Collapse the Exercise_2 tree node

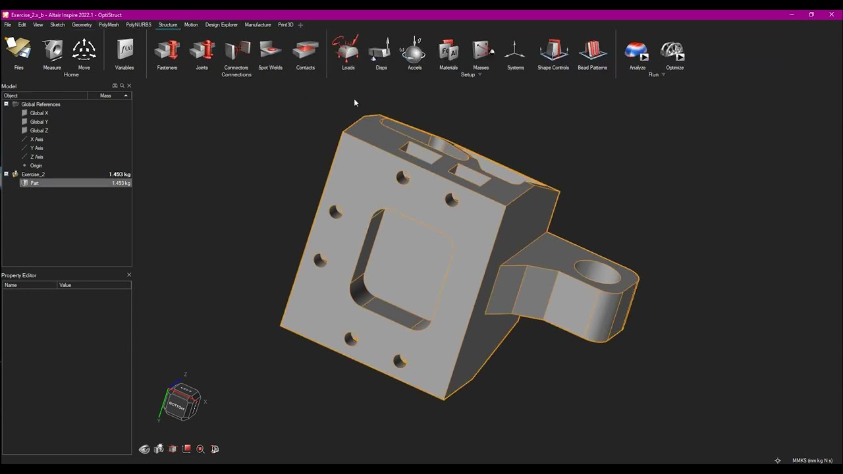point(6,174)
